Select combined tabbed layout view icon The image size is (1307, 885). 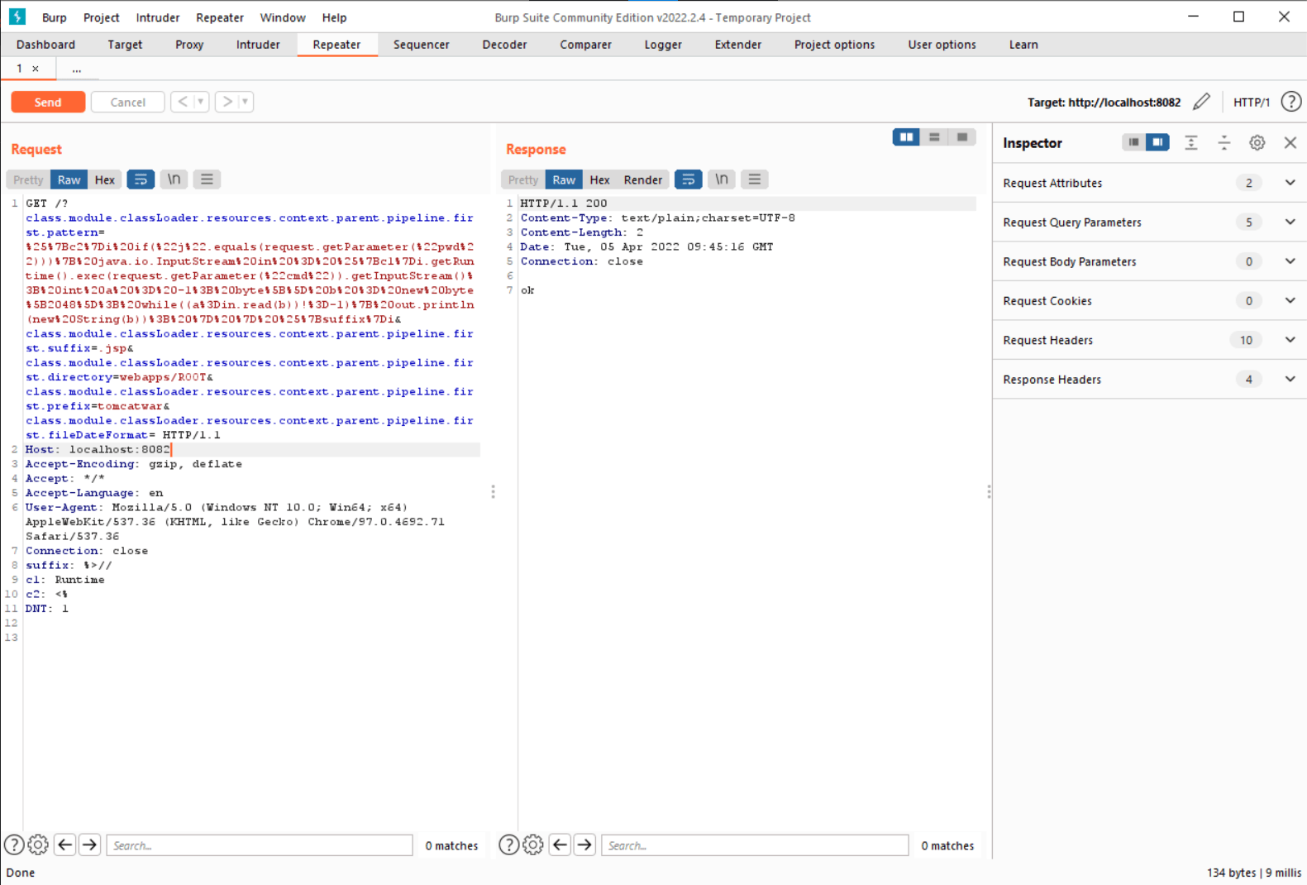(x=962, y=137)
